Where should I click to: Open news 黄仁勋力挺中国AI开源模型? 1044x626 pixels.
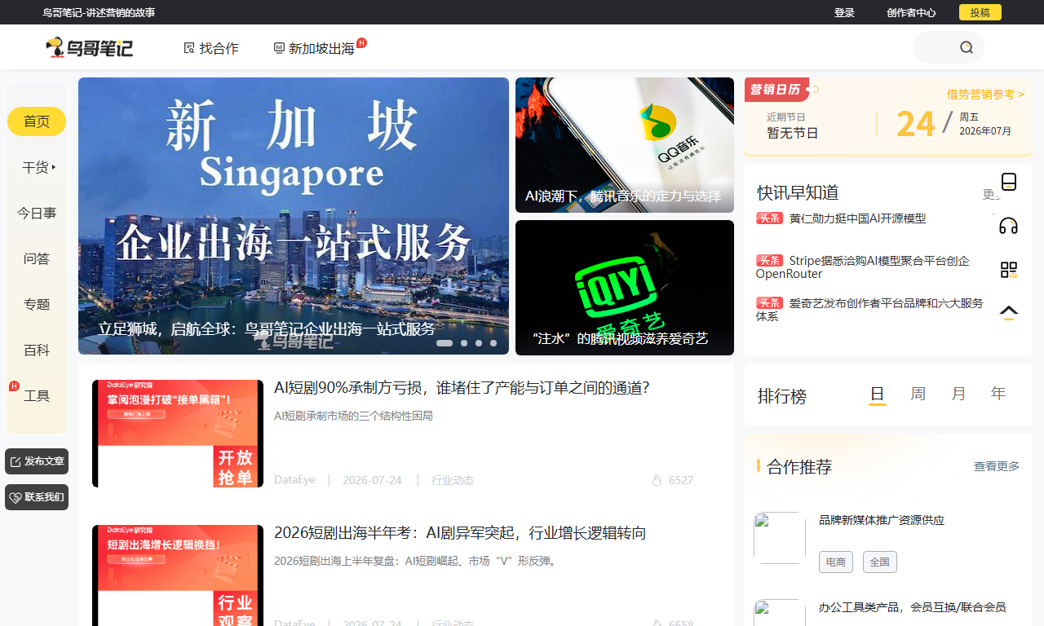pos(857,218)
